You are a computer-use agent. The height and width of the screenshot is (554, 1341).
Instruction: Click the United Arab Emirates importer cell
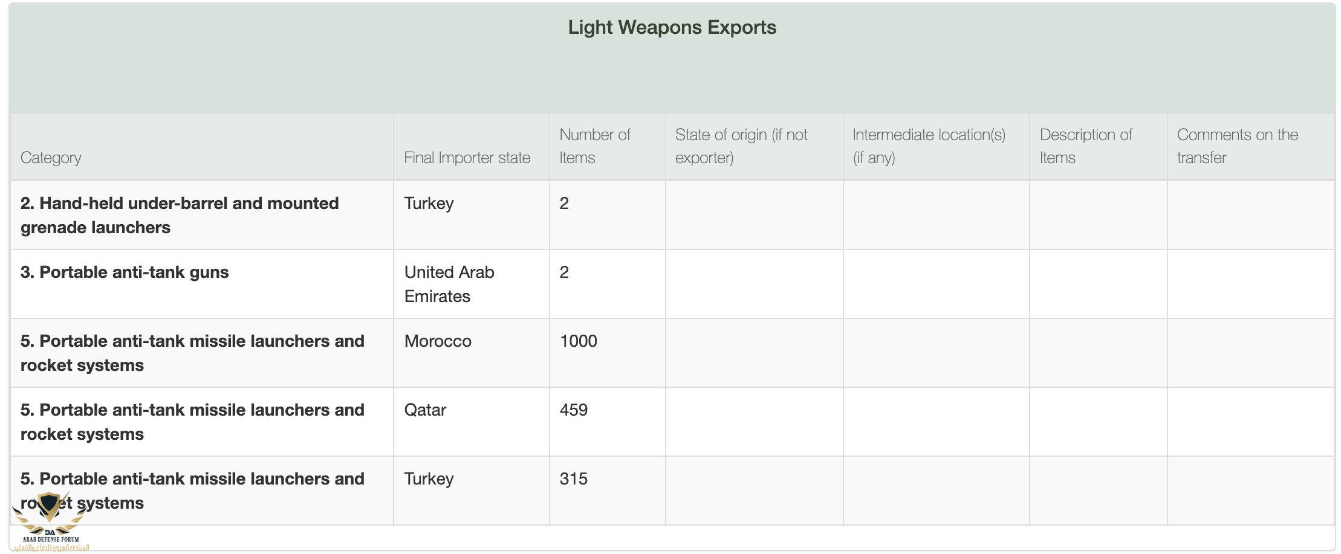[x=449, y=284]
